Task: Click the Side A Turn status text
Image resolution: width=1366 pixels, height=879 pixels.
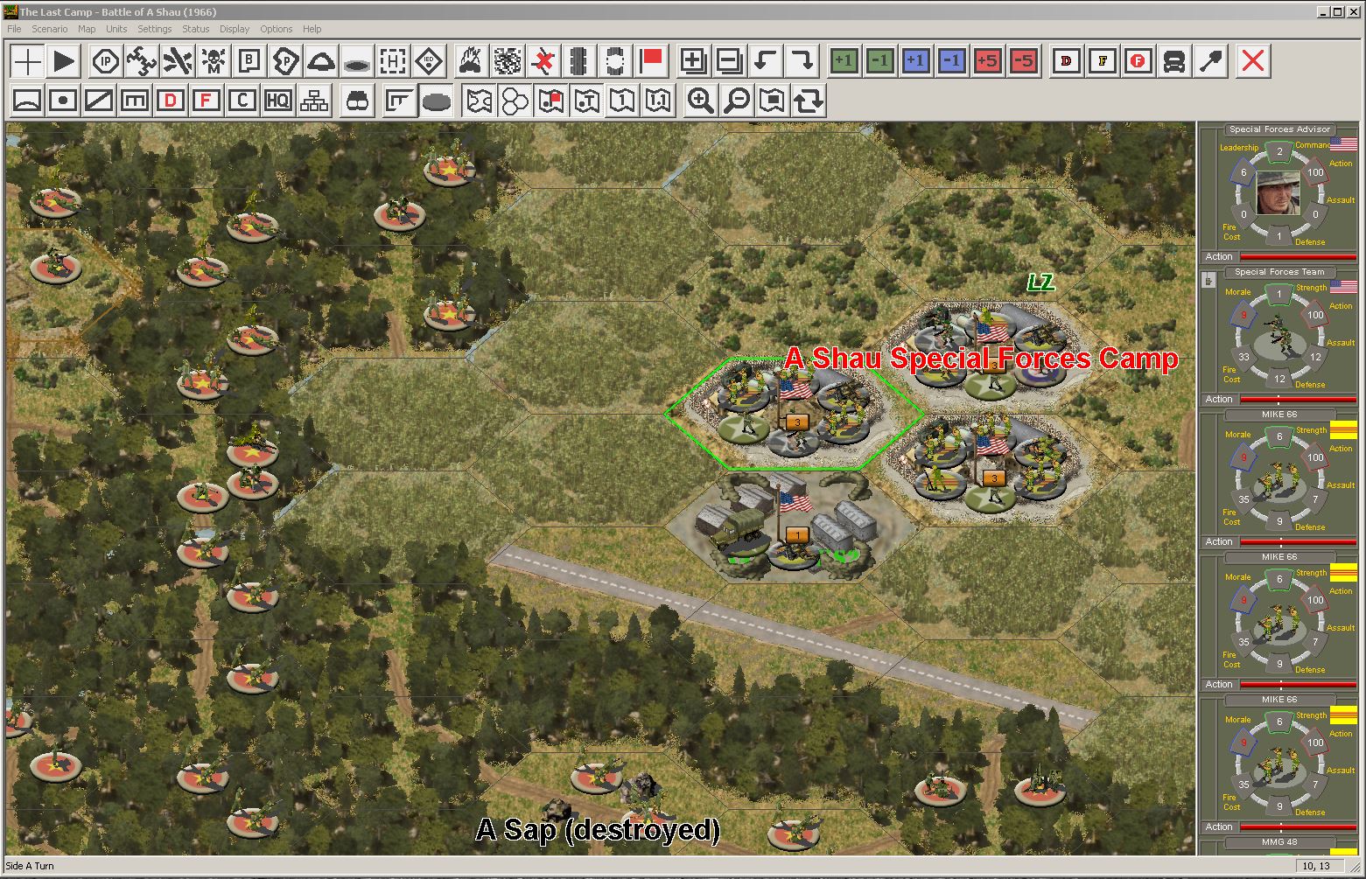Action: [x=30, y=866]
